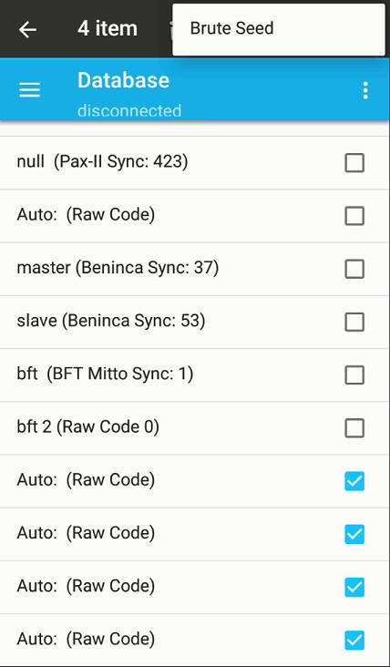Image resolution: width=390 pixels, height=667 pixels.
Task: Check the slave Beninca Sync: 53 checkbox
Action: (x=354, y=322)
